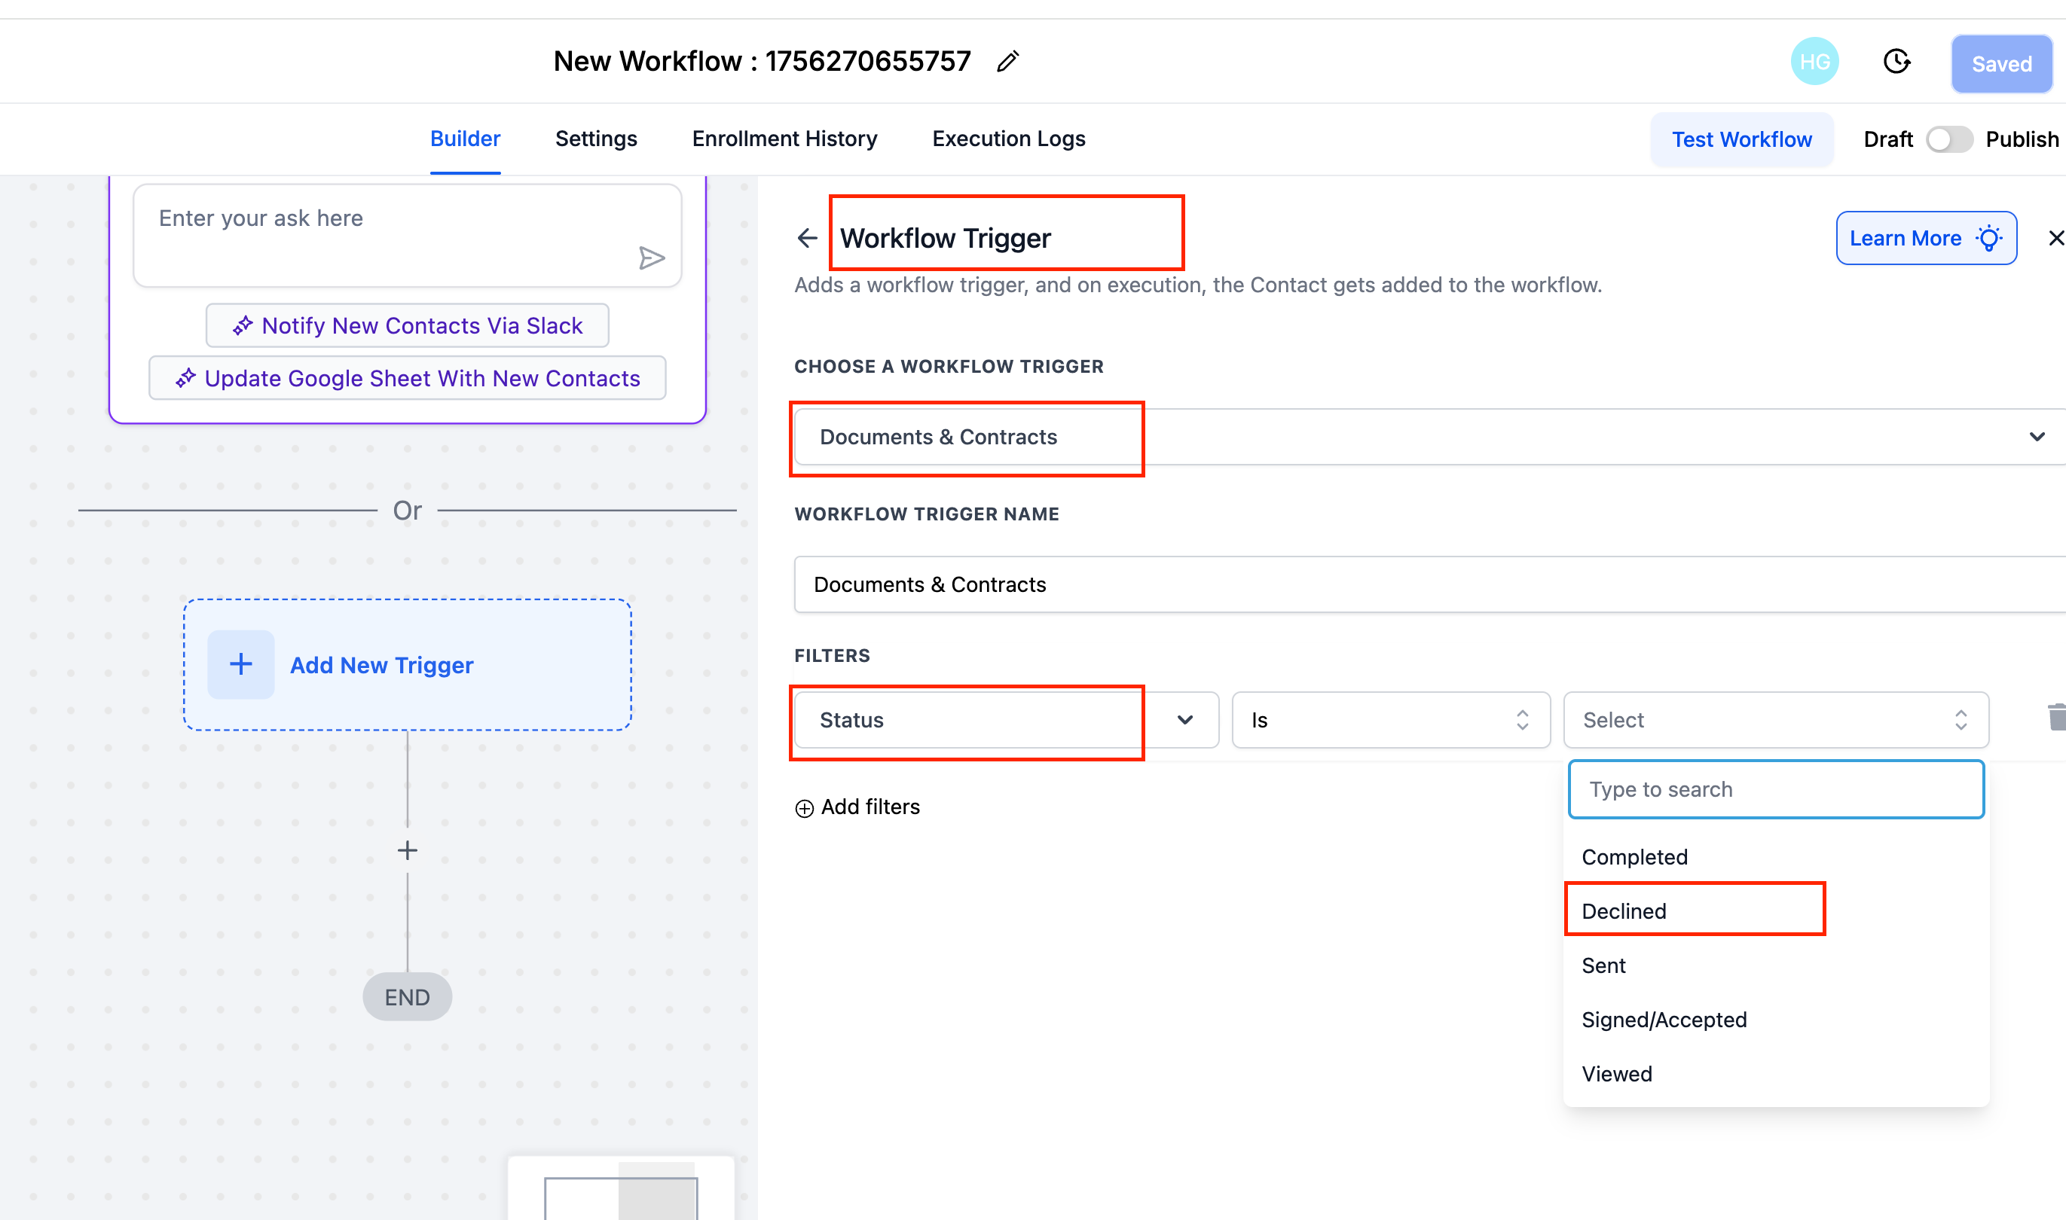Click plus icon on Add New Trigger
The height and width of the screenshot is (1220, 2066).
241,664
